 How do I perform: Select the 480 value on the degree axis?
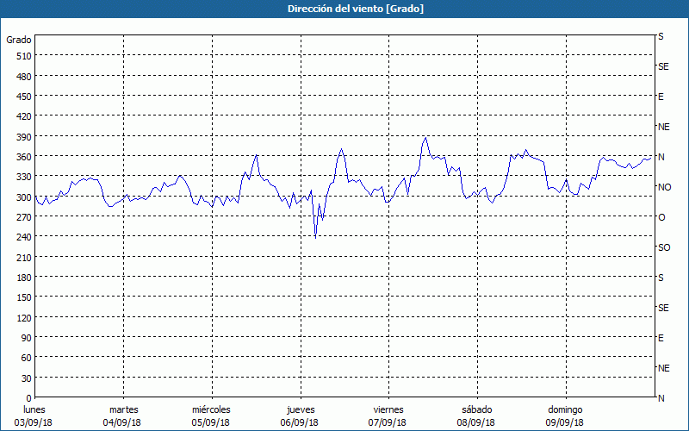24,77
